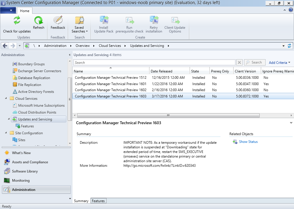Image resolution: width=294 pixels, height=209 pixels.
Task: Open Microsoft Intune Subscriptions node
Action: tap(41, 106)
